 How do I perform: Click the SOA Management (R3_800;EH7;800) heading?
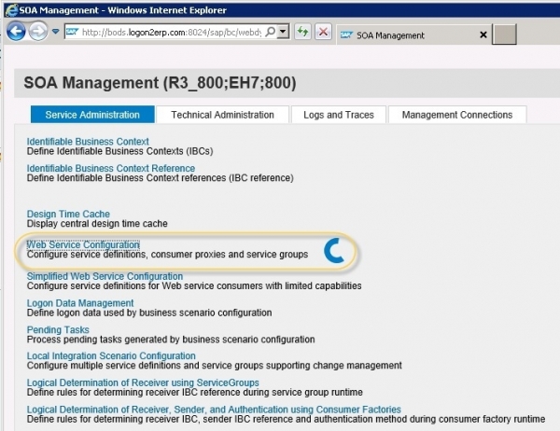[160, 83]
